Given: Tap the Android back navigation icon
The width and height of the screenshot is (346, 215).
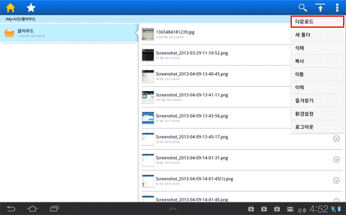Looking at the screenshot, I should tap(11, 209).
